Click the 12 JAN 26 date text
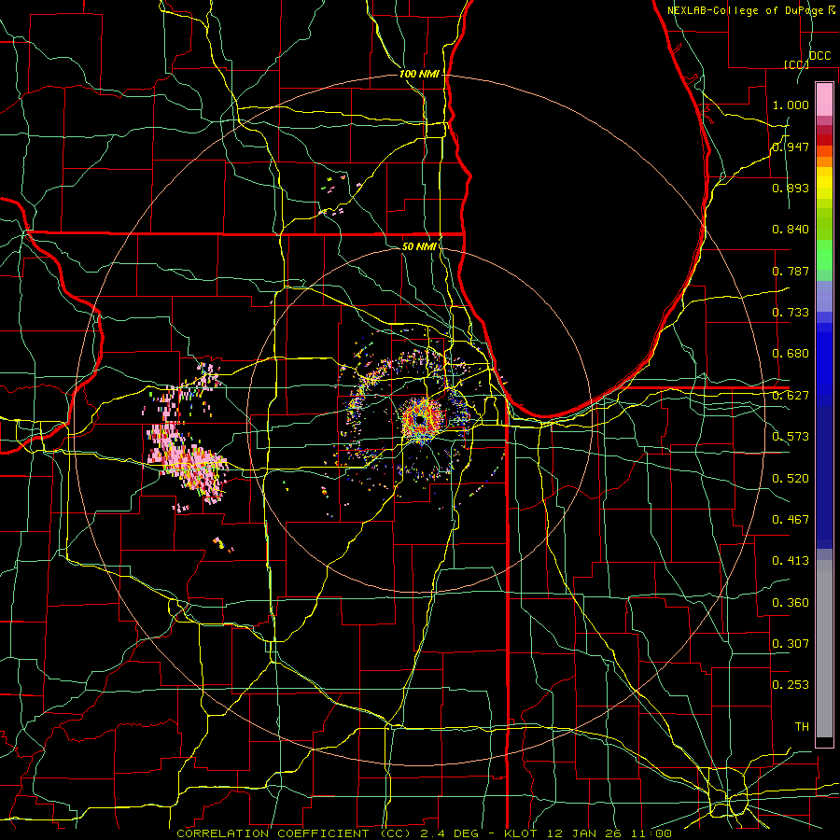Screen dimensions: 840x840 tap(584, 833)
